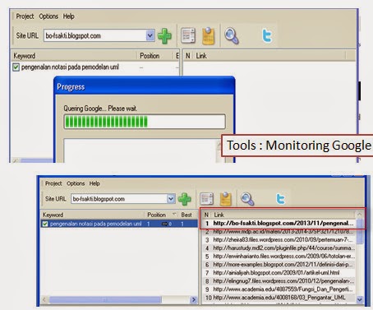Image resolution: width=373 pixels, height=310 pixels.
Task: Click the keyword panel horizontal scroll-left arrow in the results window
Action: 44,300
